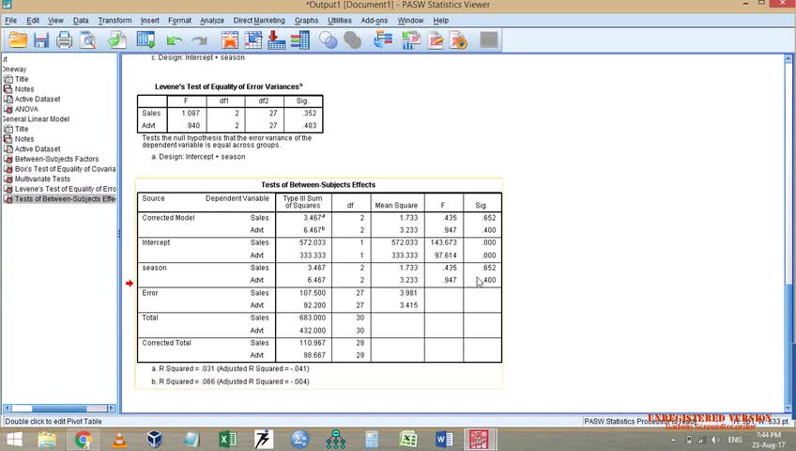Open the Data menu
Image resolution: width=796 pixels, height=451 pixels.
point(80,21)
